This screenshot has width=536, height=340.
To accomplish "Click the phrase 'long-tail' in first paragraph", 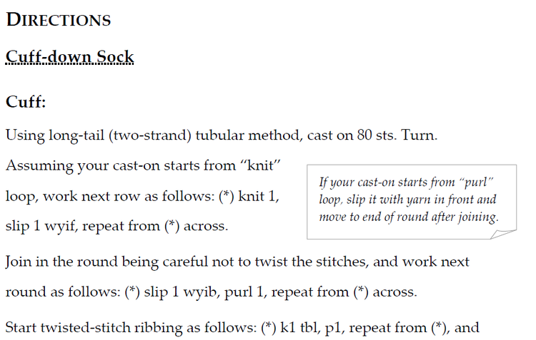I will point(76,135).
